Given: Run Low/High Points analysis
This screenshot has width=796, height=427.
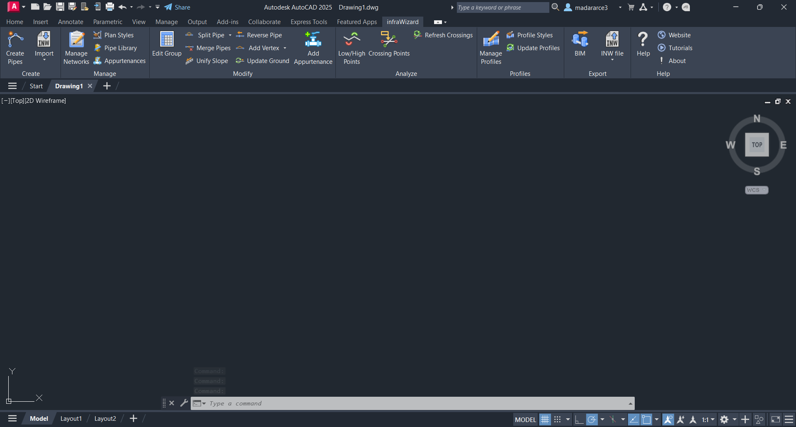Looking at the screenshot, I should tap(352, 48).
